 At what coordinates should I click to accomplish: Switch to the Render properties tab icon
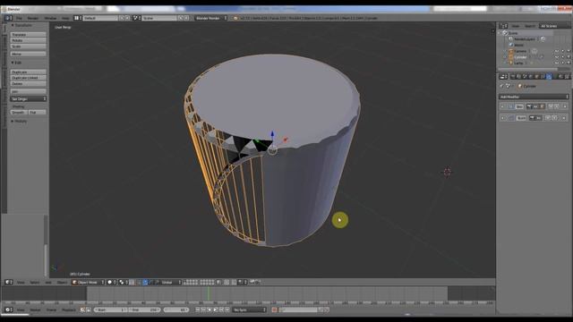[x=513, y=76]
